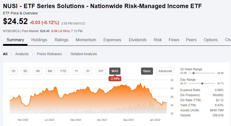
Task: Switch to the Peers tab
Action: [191, 40]
